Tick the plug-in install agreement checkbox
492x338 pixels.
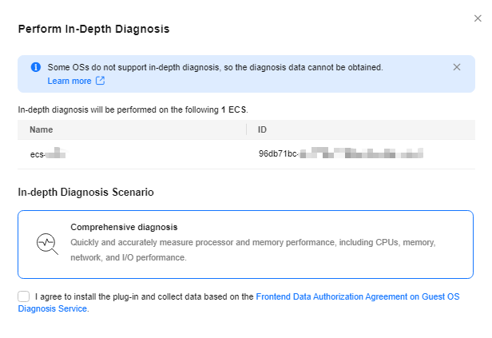(23, 296)
